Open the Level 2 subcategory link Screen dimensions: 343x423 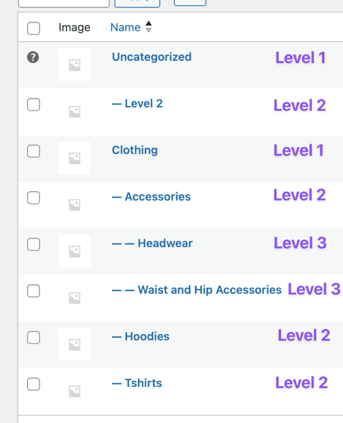click(143, 104)
